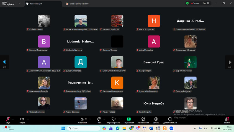The image size is (234, 132).
Task: Select Роман Петров's video thumbnail
Action: tap(117, 103)
